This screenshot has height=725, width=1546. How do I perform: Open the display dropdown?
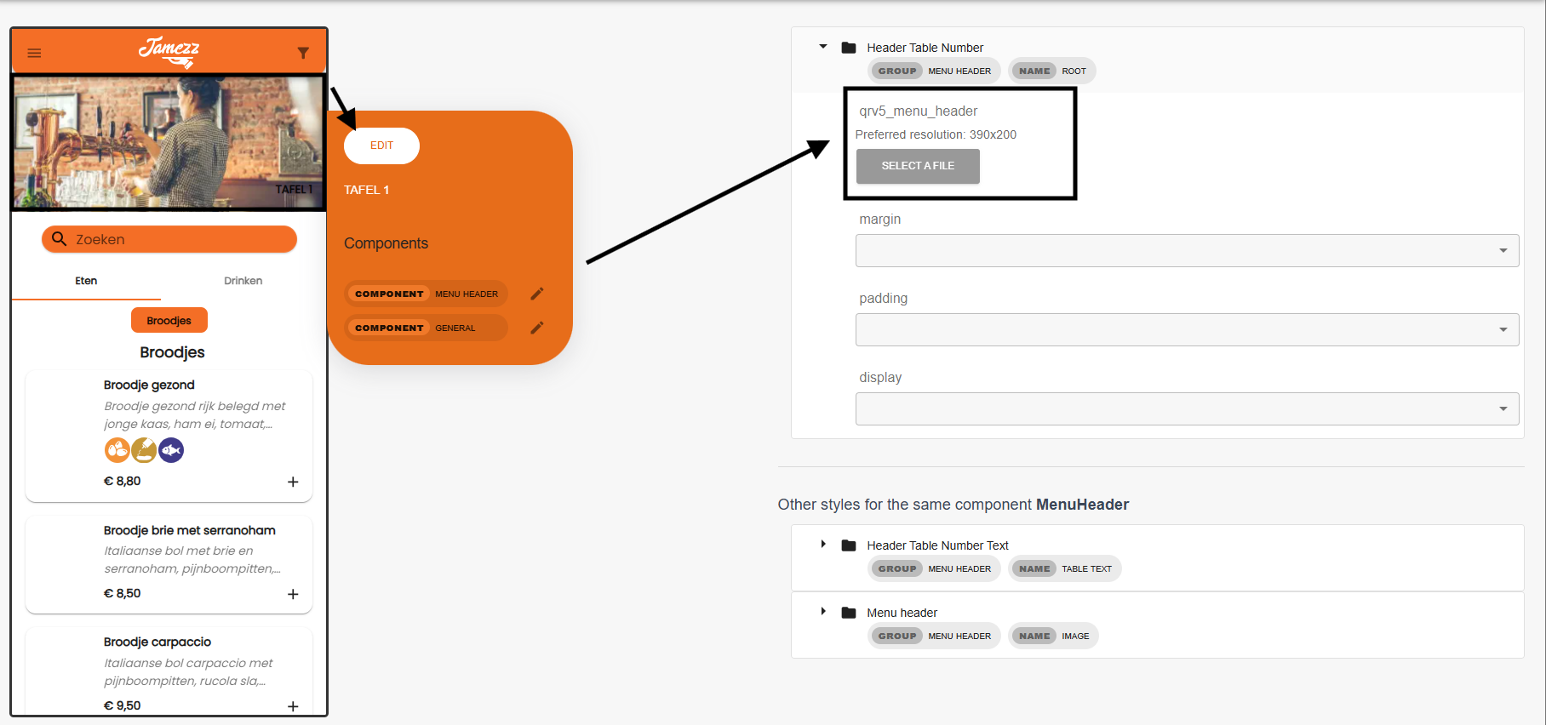coord(1187,408)
